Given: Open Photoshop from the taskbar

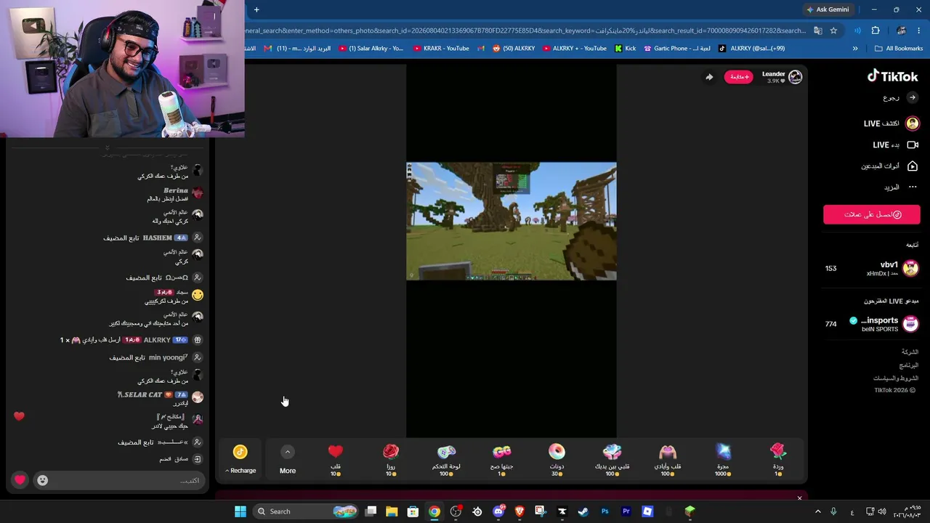Looking at the screenshot, I should pos(604,511).
